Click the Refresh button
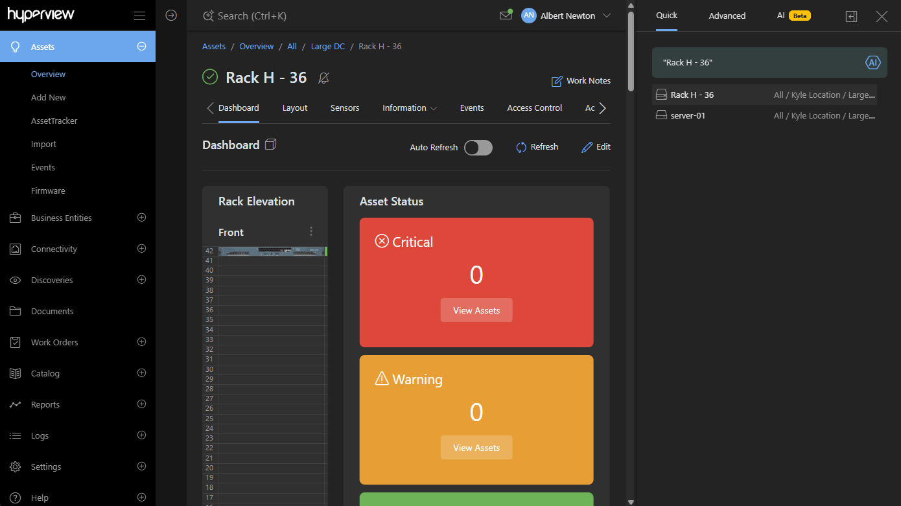 (537, 147)
